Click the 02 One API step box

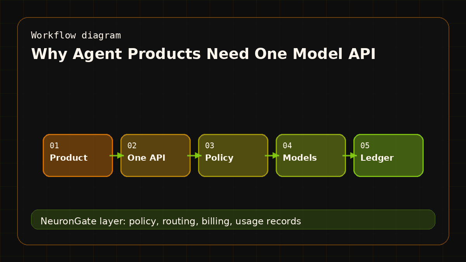(155, 155)
